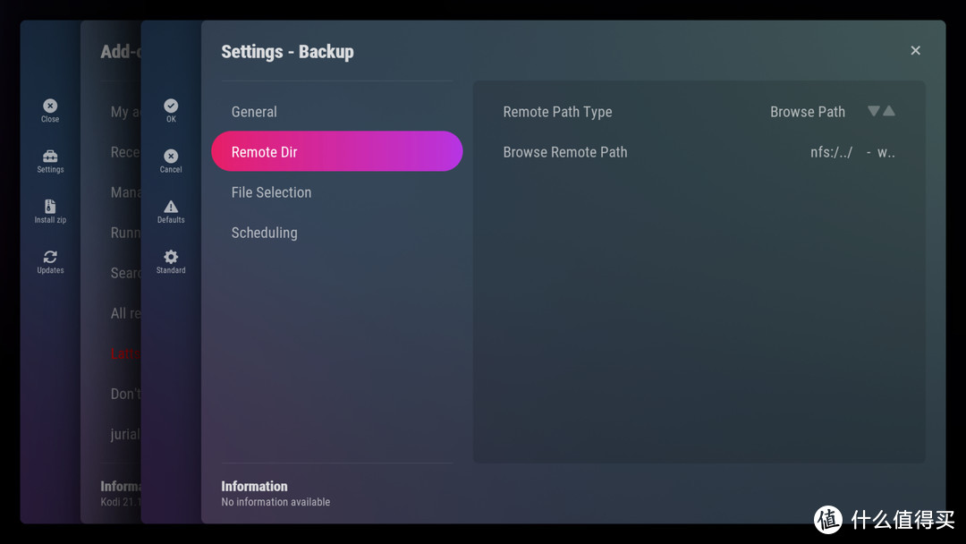Click the OK checkmark icon
Viewport: 966px width, 544px height.
[171, 106]
